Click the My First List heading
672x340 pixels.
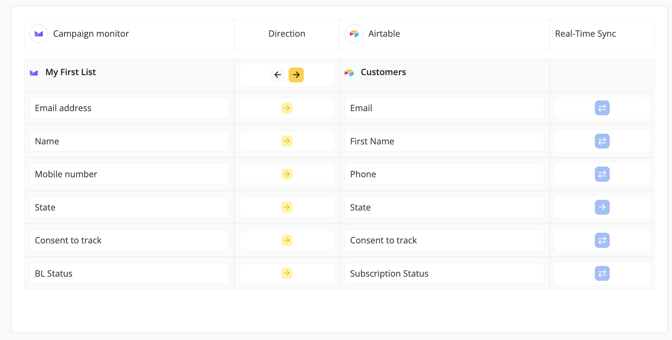[x=71, y=72]
